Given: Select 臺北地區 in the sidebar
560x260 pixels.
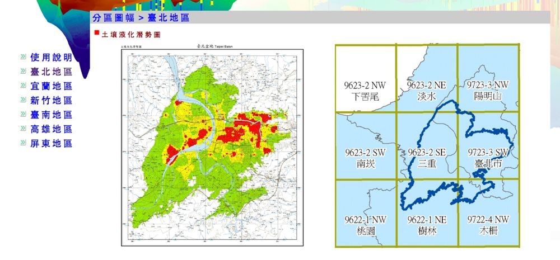Looking at the screenshot, I should pos(52,72).
